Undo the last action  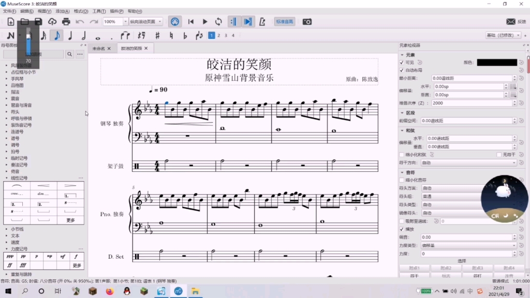pyautogui.click(x=80, y=22)
